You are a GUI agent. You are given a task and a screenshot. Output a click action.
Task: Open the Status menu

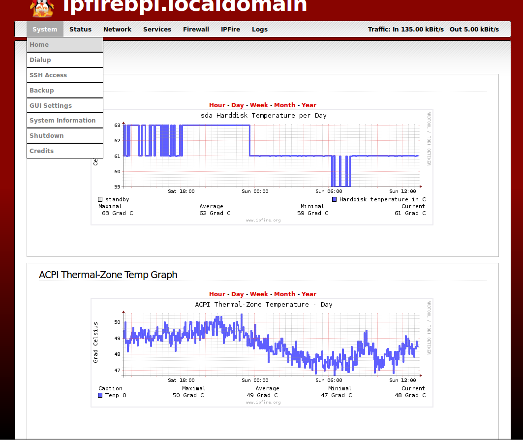80,30
